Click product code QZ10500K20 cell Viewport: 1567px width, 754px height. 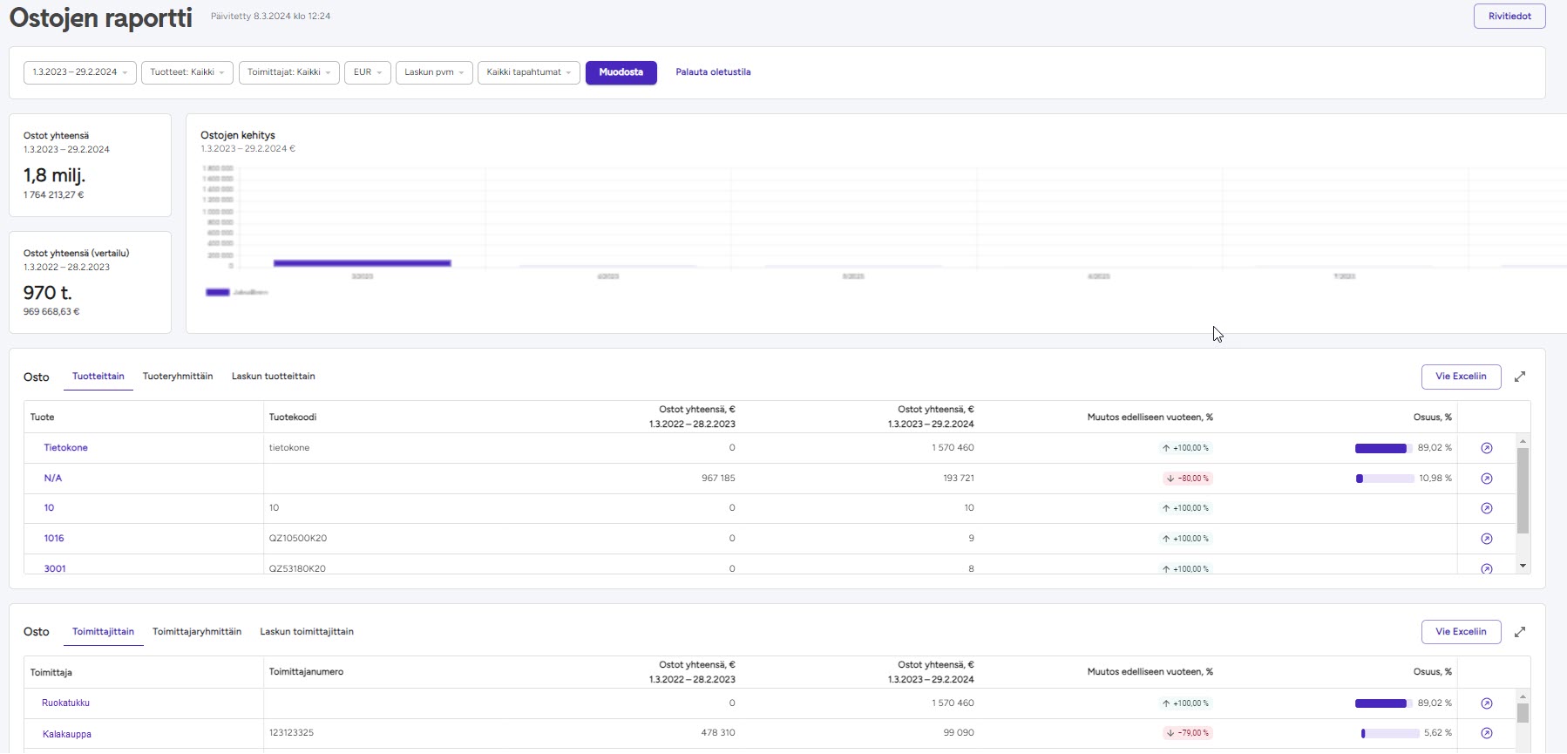pos(298,539)
